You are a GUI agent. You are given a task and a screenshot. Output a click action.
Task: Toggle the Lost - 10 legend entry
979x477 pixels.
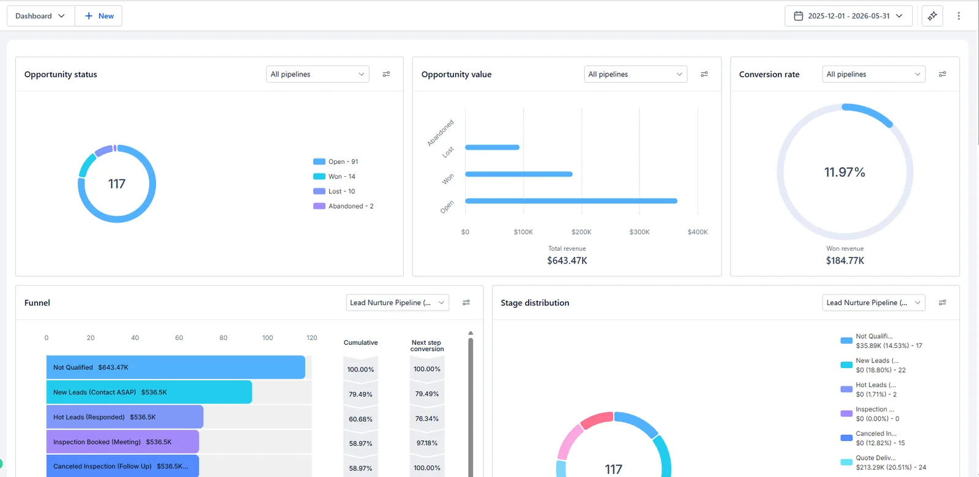pos(334,191)
